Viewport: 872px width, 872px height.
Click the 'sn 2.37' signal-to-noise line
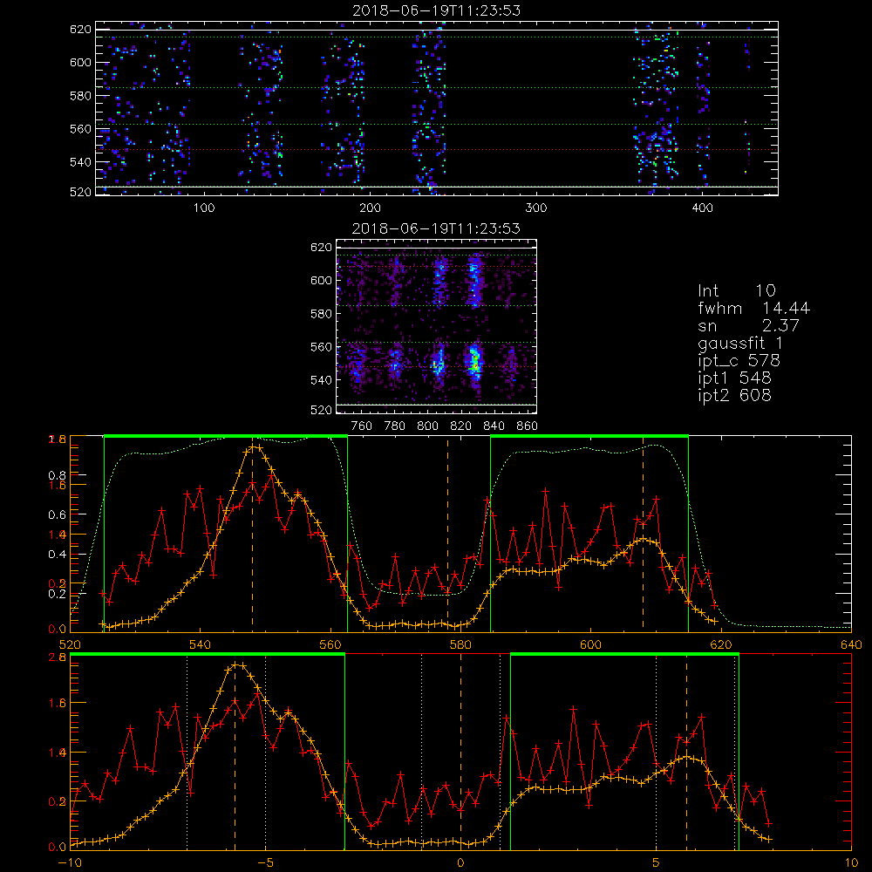click(748, 325)
